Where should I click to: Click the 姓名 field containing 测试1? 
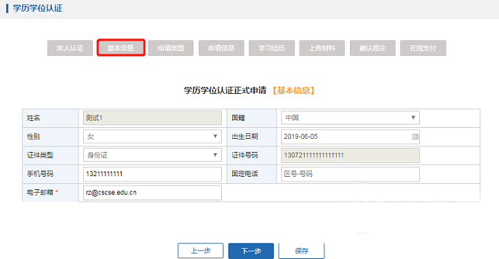[152, 118]
